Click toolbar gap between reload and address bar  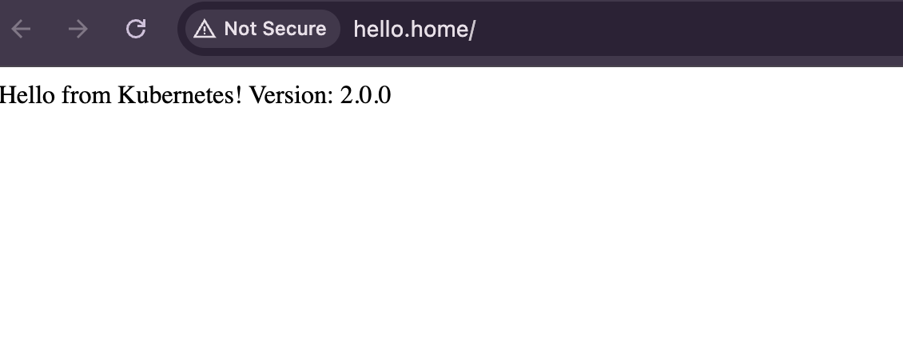[x=165, y=30]
